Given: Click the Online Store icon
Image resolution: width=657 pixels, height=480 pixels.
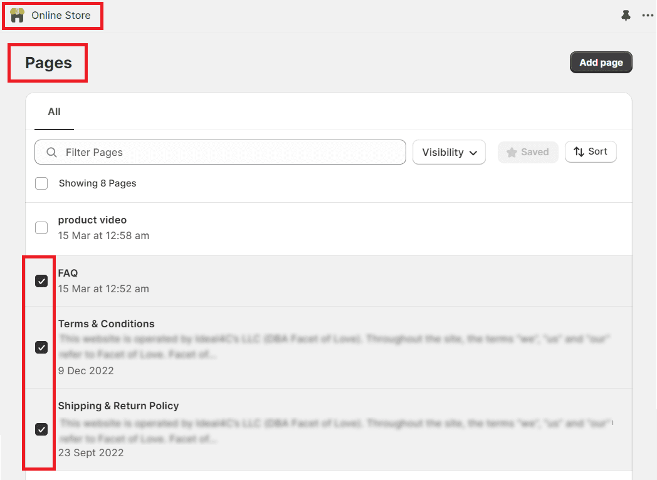Looking at the screenshot, I should [16, 15].
